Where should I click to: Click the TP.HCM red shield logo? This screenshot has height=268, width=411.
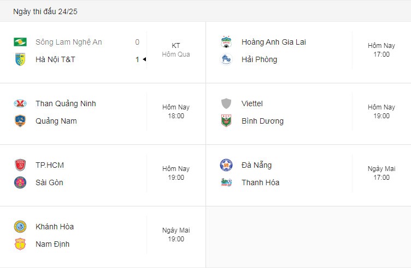(x=20, y=165)
